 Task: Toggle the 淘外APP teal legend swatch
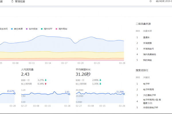click(x=42, y=29)
